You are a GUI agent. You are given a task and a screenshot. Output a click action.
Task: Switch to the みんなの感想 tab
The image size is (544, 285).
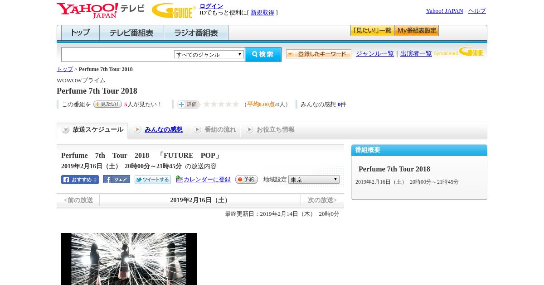tap(158, 130)
